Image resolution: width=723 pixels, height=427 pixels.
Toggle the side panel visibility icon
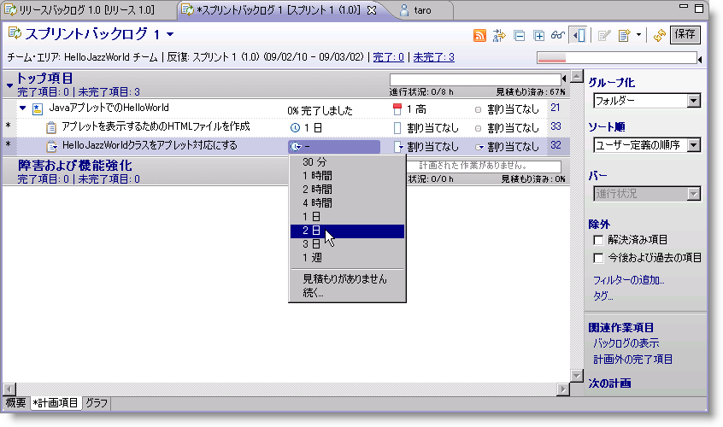tap(579, 35)
